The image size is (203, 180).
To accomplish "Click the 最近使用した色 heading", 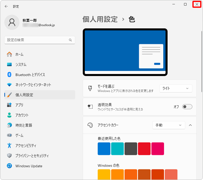I will [109, 139].
